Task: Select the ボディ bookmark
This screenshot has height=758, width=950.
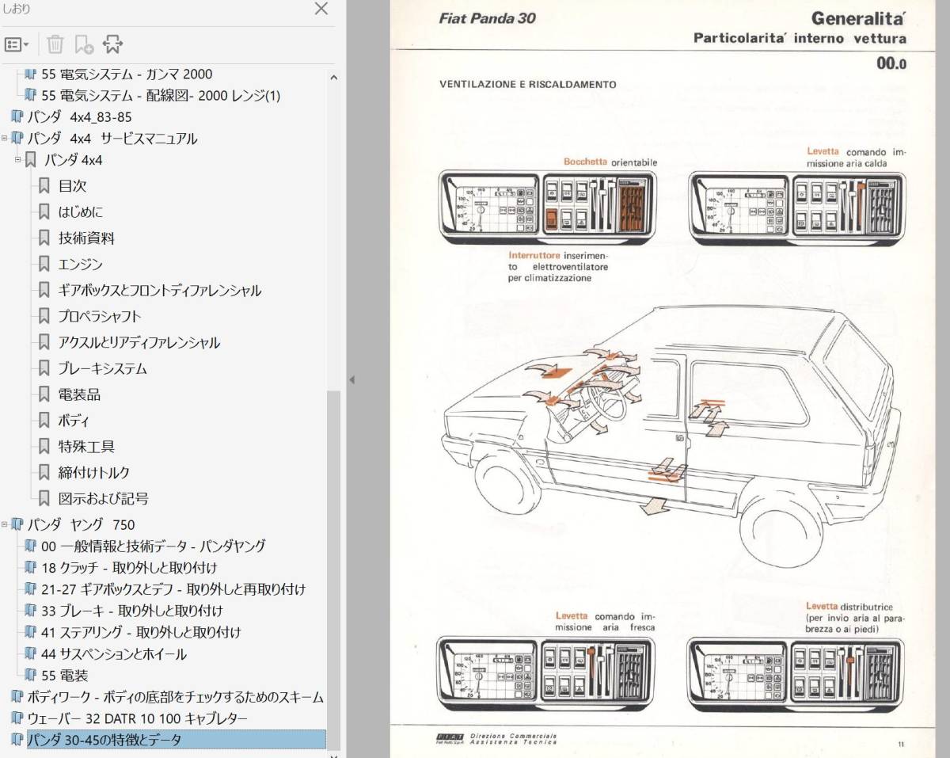Action: (74, 421)
